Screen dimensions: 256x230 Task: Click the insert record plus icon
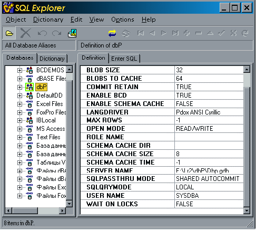click(186, 33)
